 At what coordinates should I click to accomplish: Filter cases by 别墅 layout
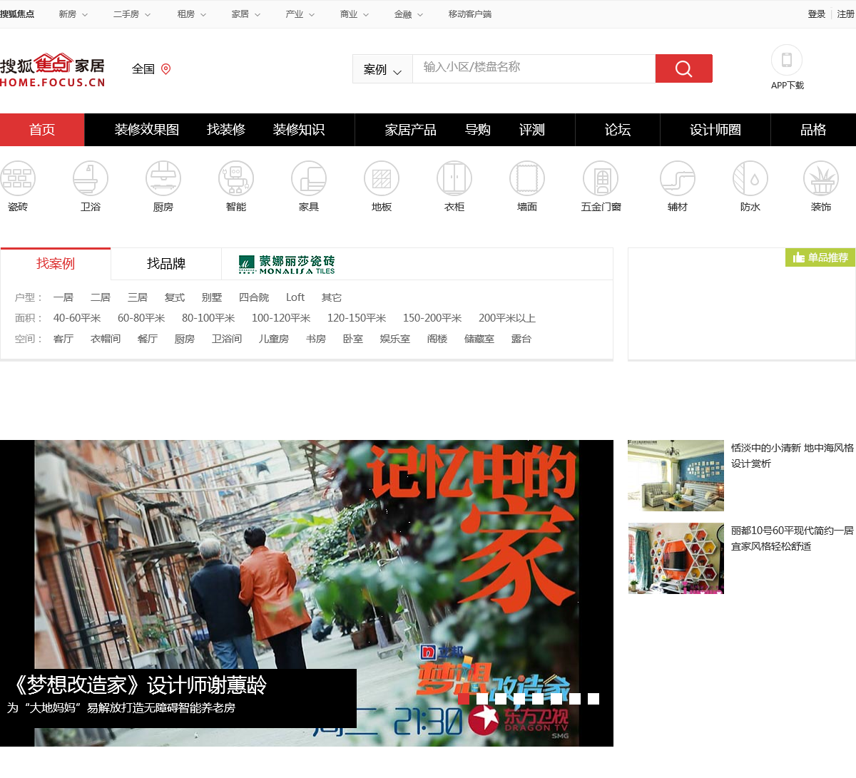212,297
